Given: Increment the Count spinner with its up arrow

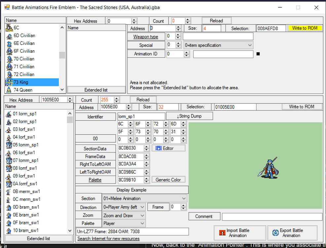Looking at the screenshot, I should (188, 19).
